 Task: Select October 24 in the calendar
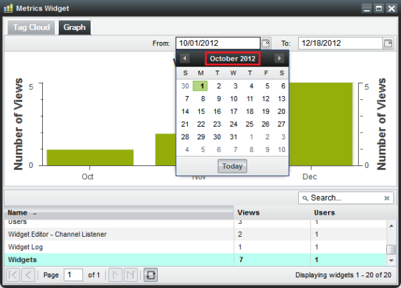click(233, 124)
